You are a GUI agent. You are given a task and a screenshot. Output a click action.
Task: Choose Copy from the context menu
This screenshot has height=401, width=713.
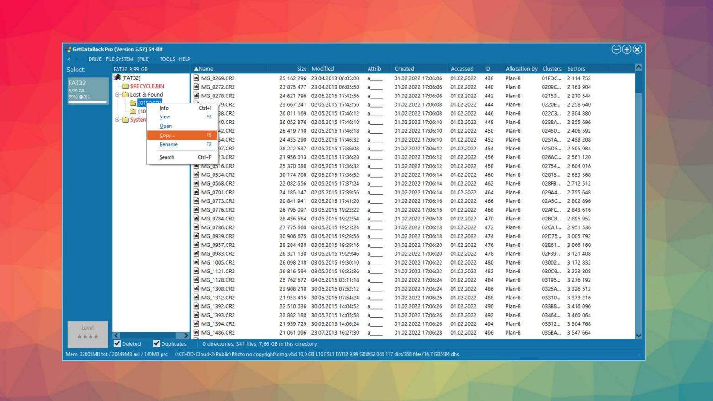click(x=166, y=135)
